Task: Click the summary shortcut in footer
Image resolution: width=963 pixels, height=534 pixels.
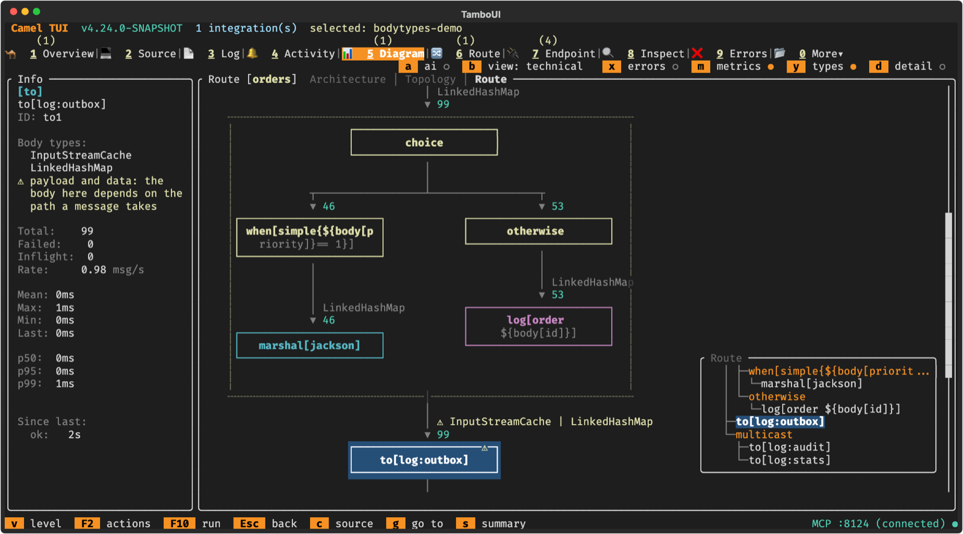Action: click(x=491, y=524)
